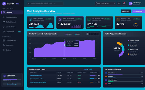Open the filter icon button

[x=119, y=3]
